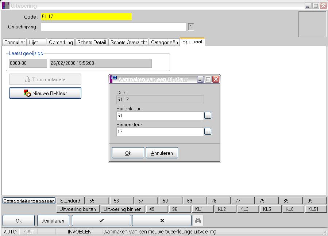Select the Categorieën tab
The height and width of the screenshot is (236, 328).
(165, 42)
